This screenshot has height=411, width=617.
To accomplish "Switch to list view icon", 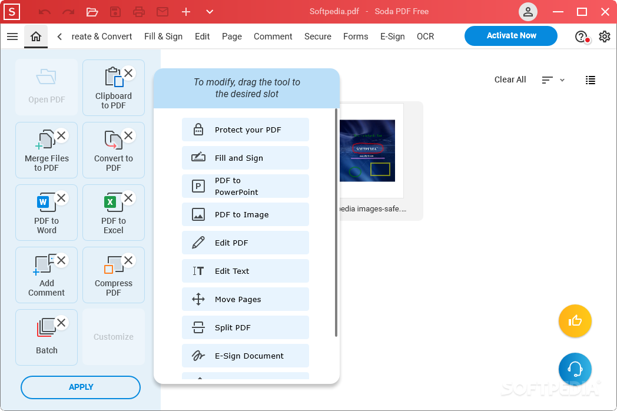I will point(591,80).
